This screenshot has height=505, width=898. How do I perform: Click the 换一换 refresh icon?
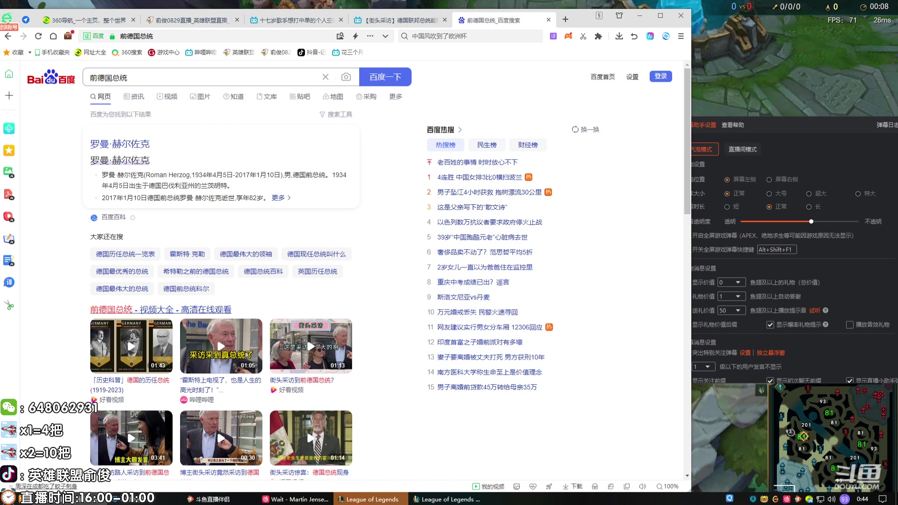(x=575, y=130)
